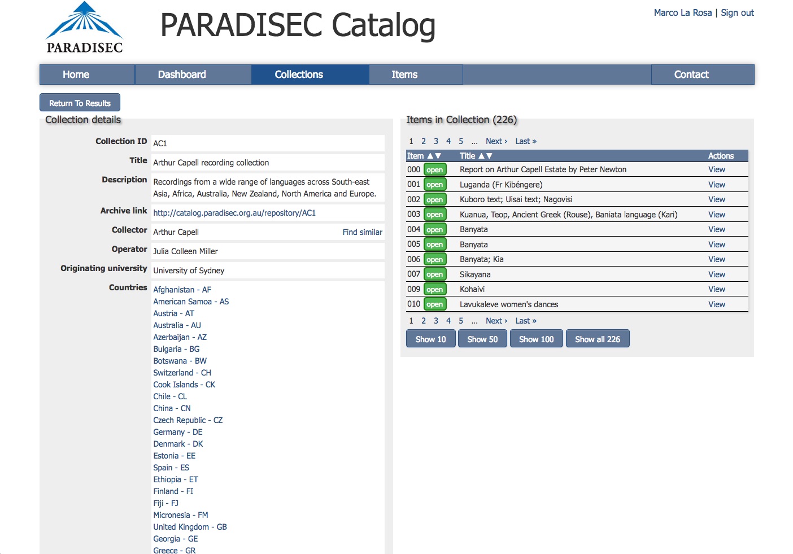Viewport: 793px width, 554px height.
Task: Switch to the Items tab
Action: pos(416,75)
